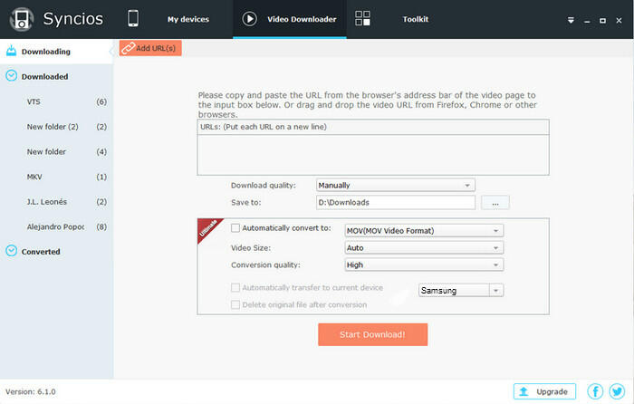Click the Add URL(s) link icon
The image size is (634, 404).
click(x=128, y=48)
